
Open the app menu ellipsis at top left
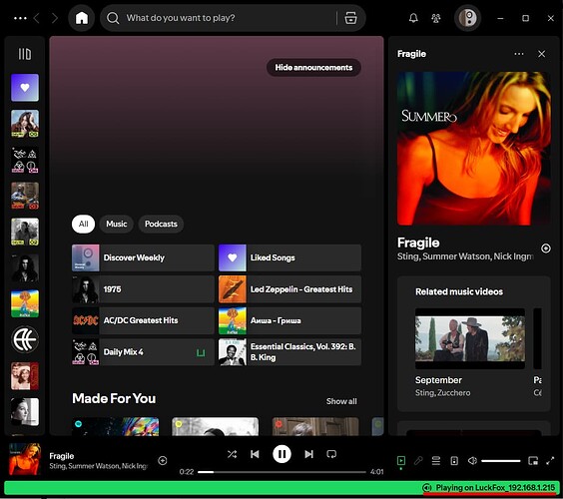(20, 18)
